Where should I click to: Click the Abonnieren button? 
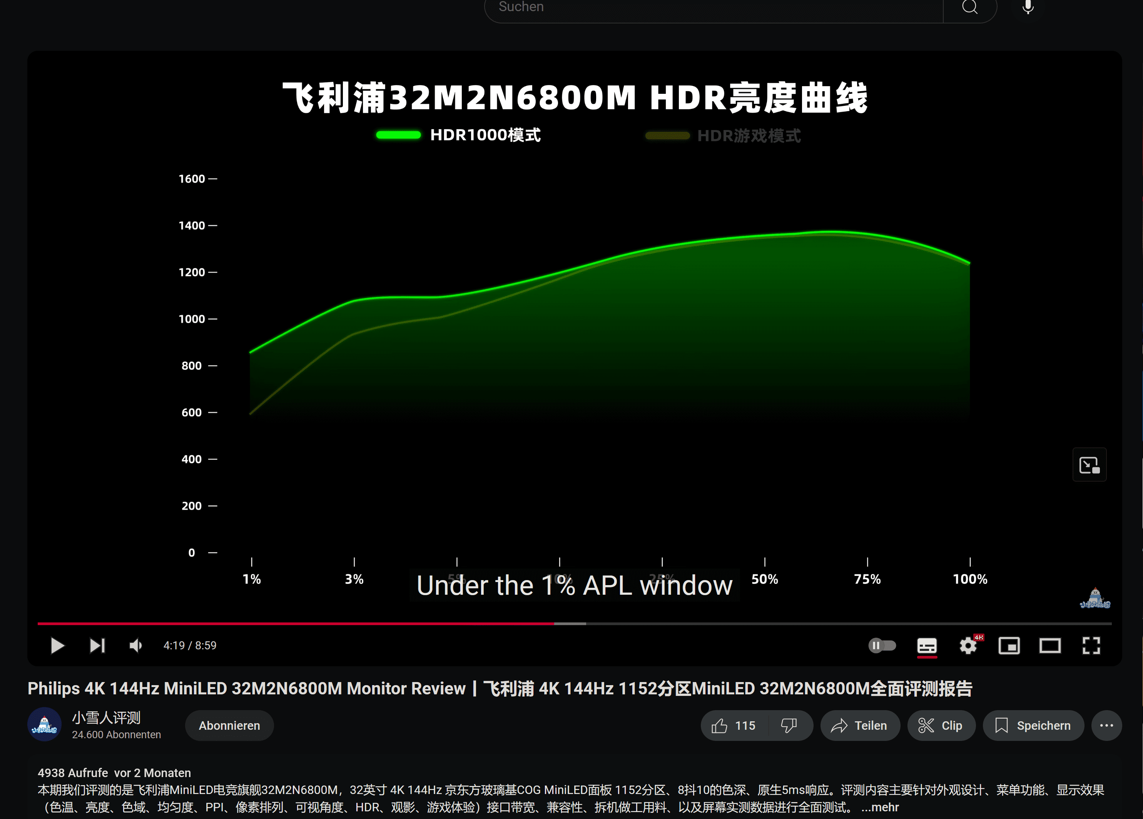(x=229, y=725)
